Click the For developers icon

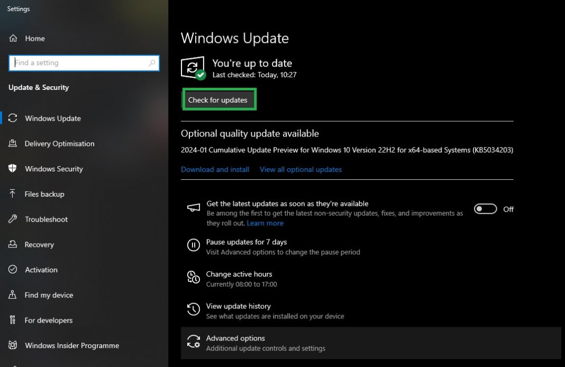13,320
